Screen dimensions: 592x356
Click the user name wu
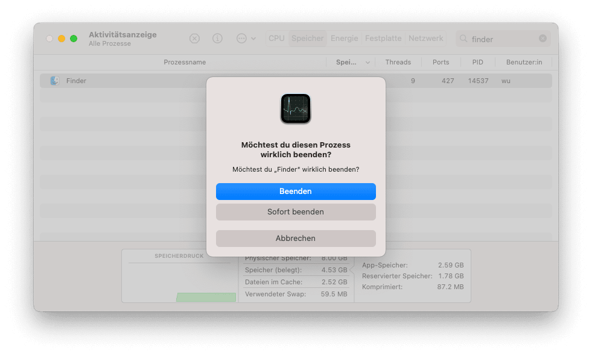506,81
